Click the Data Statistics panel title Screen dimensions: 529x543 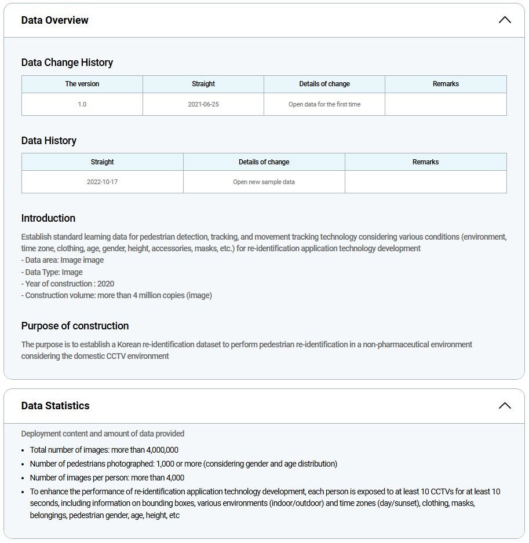coord(56,406)
